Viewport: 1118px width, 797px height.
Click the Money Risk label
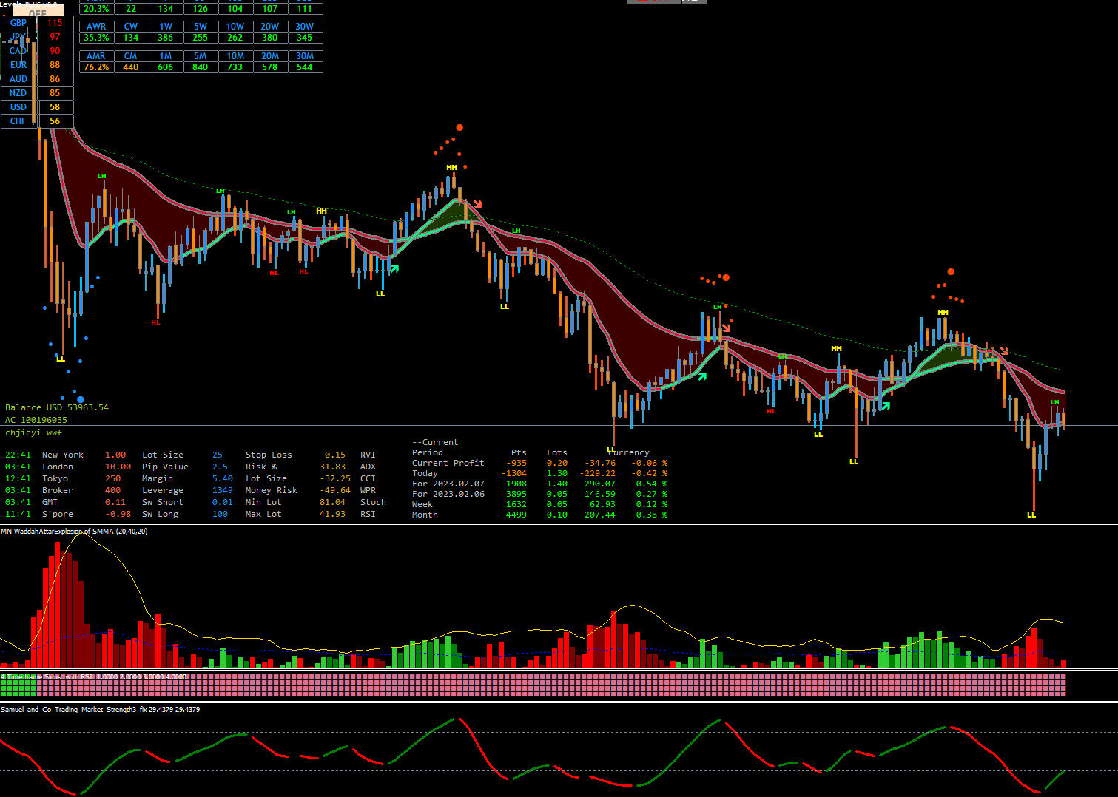pyautogui.click(x=272, y=490)
